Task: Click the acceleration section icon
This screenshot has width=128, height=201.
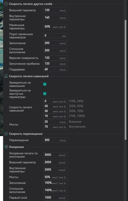Action: point(6,147)
